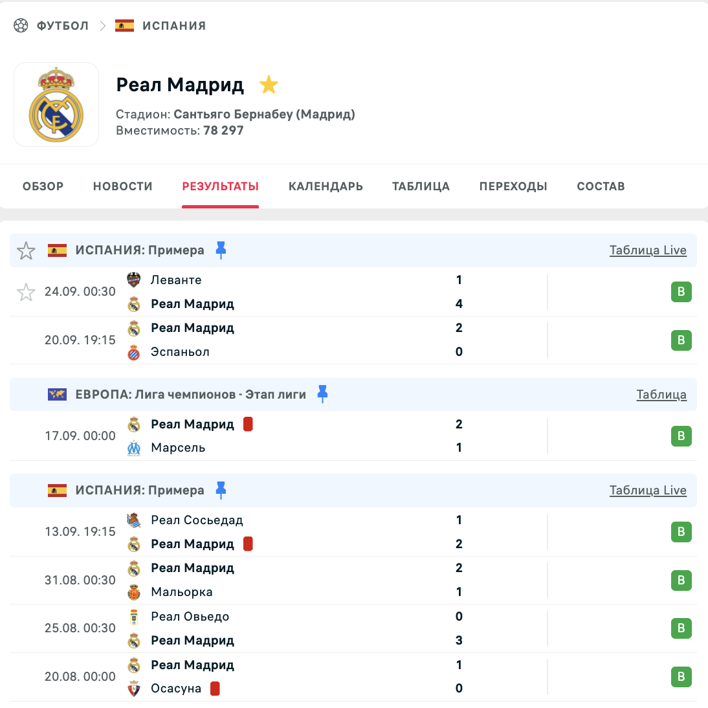Click the Spain flag in breadcrumb
Viewport: 708px width, 708px height.
125,25
